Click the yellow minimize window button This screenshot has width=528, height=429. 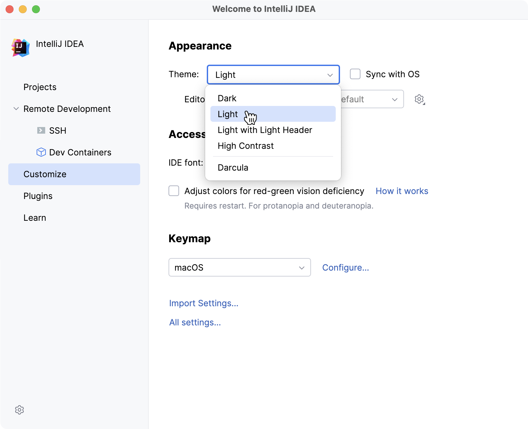(23, 9)
